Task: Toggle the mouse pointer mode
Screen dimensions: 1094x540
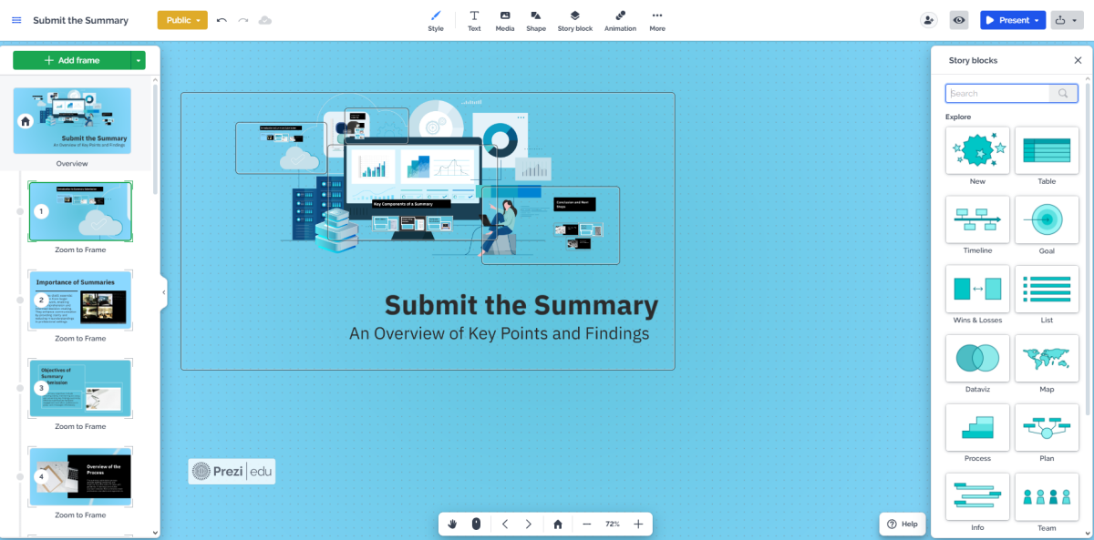Action: click(476, 525)
